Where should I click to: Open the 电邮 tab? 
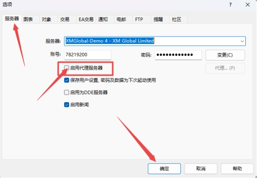click(x=123, y=19)
